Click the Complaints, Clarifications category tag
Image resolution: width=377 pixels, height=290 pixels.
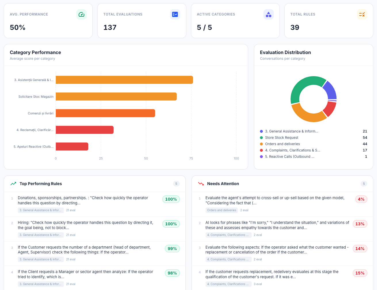(228, 235)
